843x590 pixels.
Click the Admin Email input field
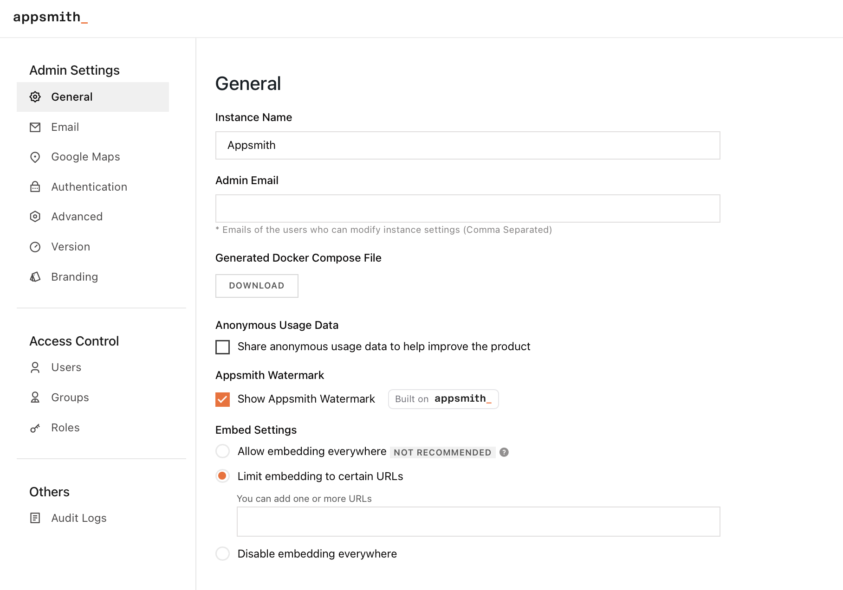(x=468, y=209)
